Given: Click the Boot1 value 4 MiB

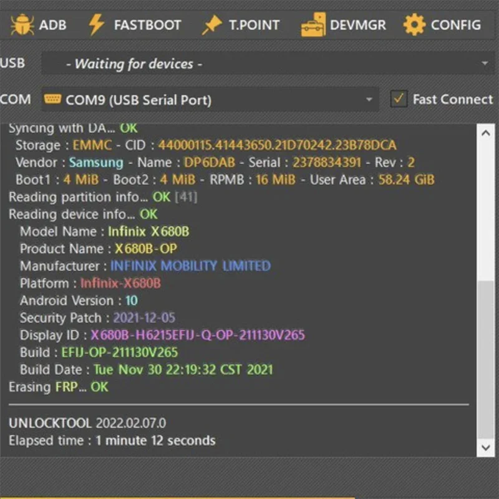Looking at the screenshot, I should tap(81, 180).
